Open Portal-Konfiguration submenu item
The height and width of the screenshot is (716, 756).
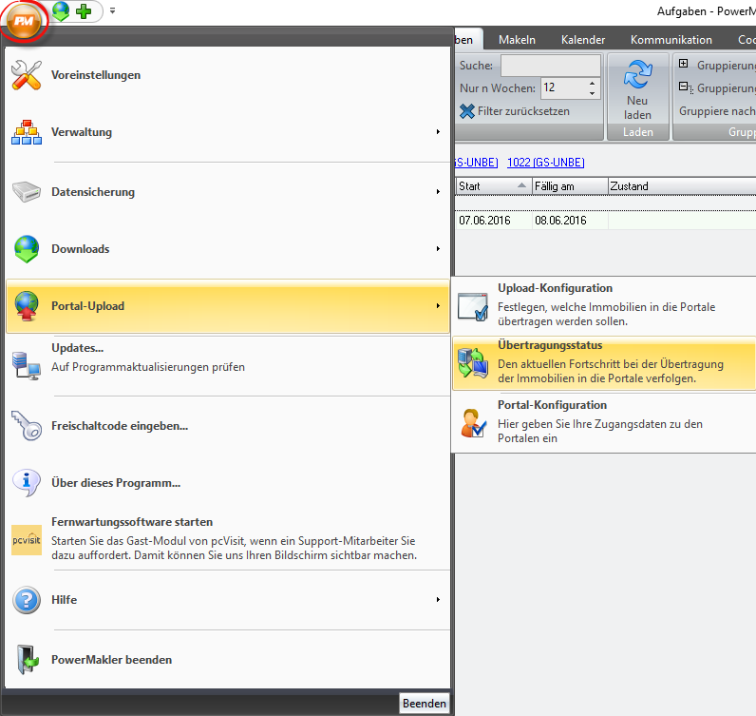pos(604,421)
